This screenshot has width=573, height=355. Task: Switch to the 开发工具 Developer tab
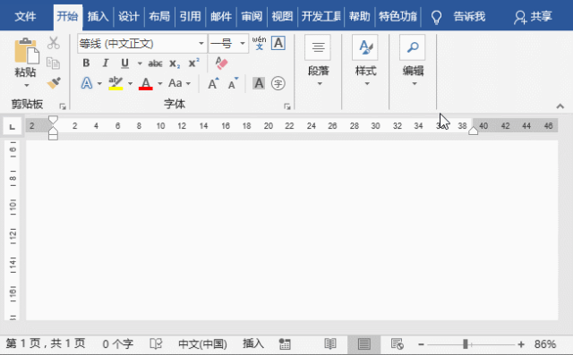(321, 16)
